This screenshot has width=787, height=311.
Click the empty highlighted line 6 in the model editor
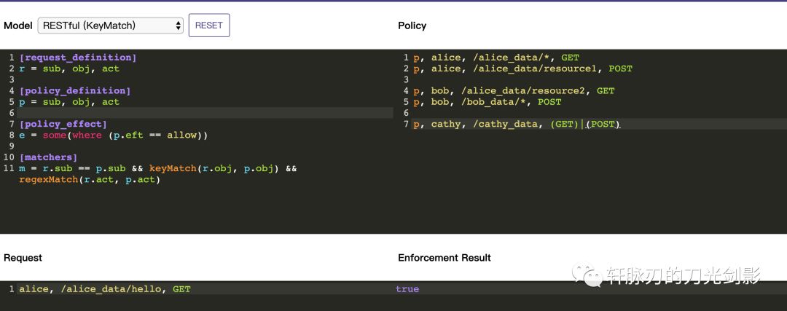tap(204, 113)
